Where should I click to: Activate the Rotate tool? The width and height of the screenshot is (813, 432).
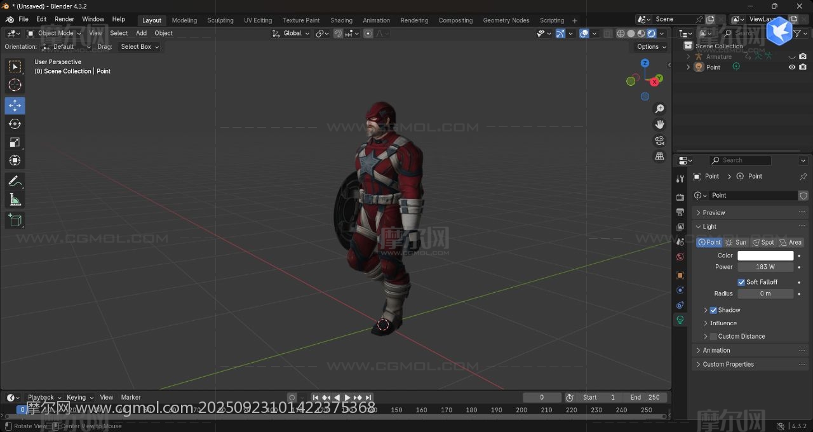click(15, 123)
